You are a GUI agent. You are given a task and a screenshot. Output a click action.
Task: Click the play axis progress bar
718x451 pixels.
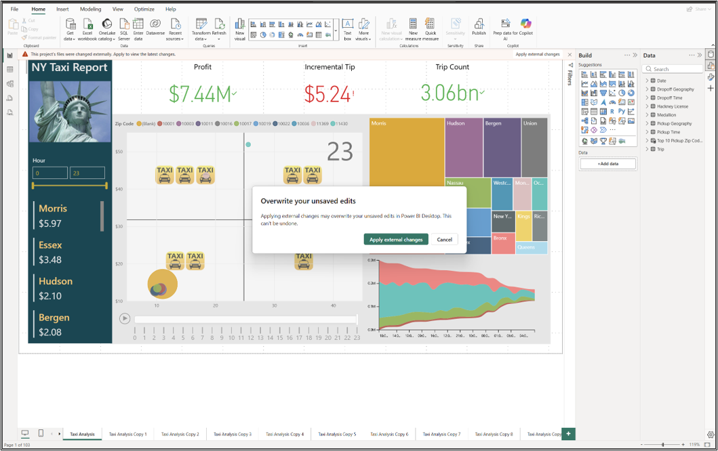tap(245, 319)
